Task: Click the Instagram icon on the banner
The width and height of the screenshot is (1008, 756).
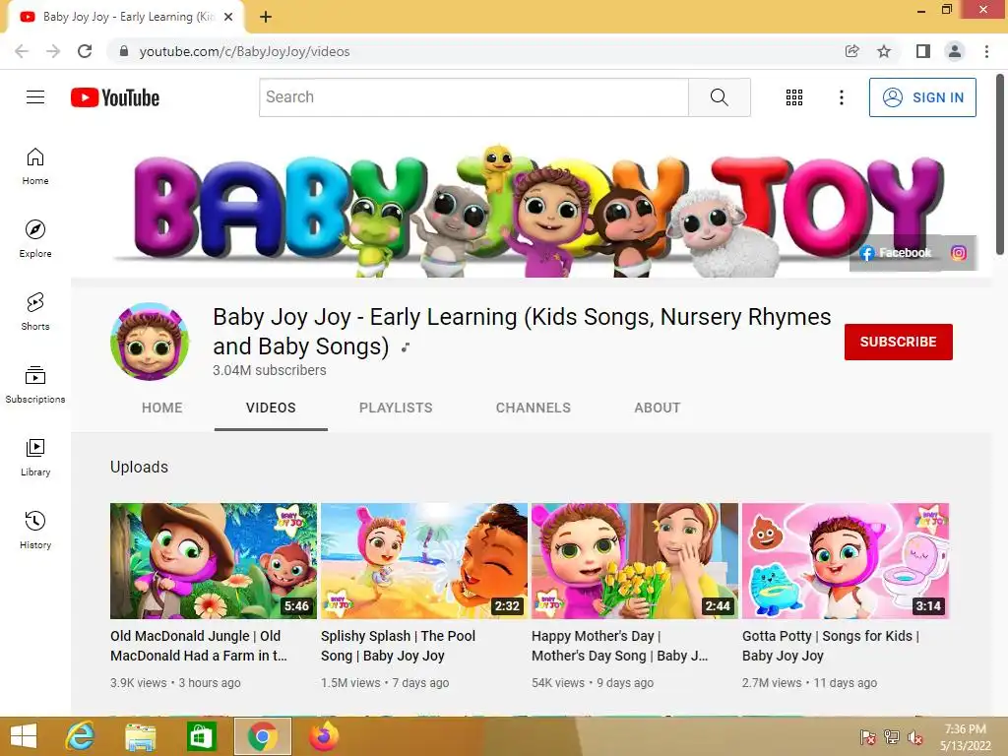Action: coord(958,253)
